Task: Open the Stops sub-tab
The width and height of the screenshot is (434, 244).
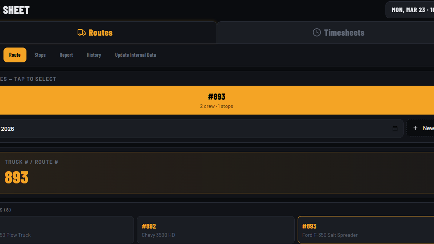Action: pyautogui.click(x=40, y=55)
